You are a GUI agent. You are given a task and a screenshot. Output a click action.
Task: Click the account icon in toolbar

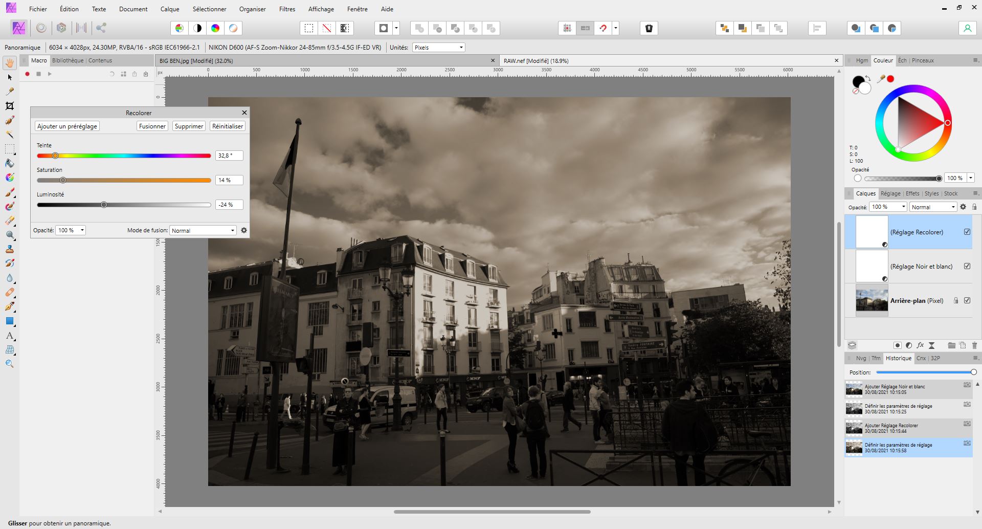pos(967,28)
